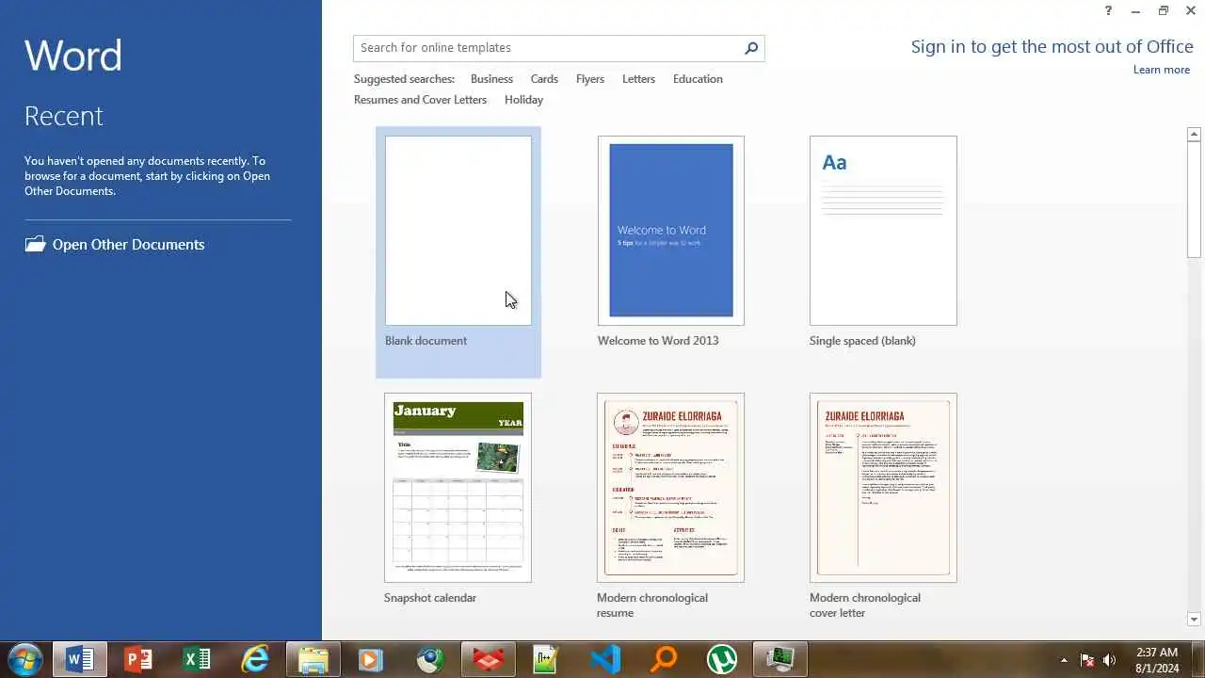The width and height of the screenshot is (1205, 678).
Task: Click the Action Center flag tray icon
Action: (1086, 660)
